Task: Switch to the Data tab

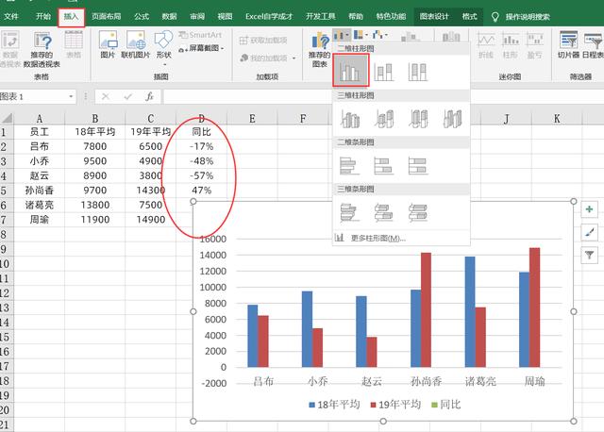Action: click(169, 17)
